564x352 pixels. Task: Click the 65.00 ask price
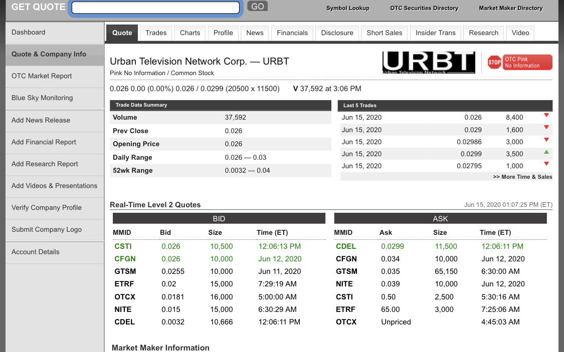(390, 309)
